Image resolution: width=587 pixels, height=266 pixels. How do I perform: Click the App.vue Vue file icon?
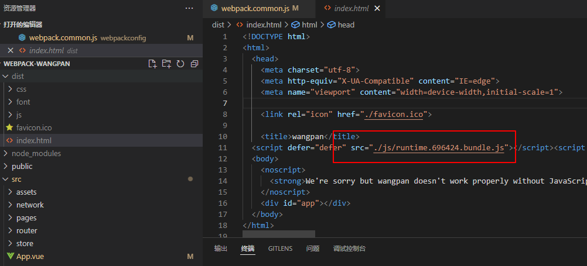pyautogui.click(x=10, y=257)
